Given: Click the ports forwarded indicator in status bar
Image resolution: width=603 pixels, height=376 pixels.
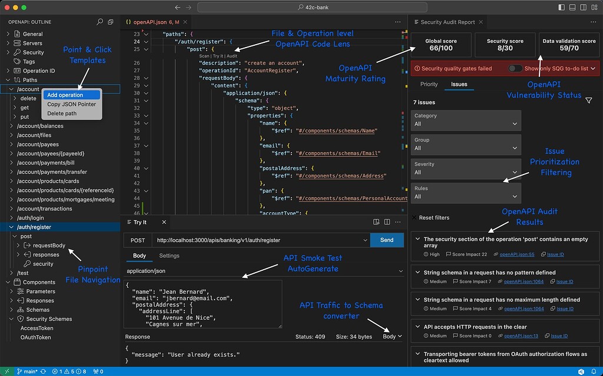Looking at the screenshot, I should (98, 371).
